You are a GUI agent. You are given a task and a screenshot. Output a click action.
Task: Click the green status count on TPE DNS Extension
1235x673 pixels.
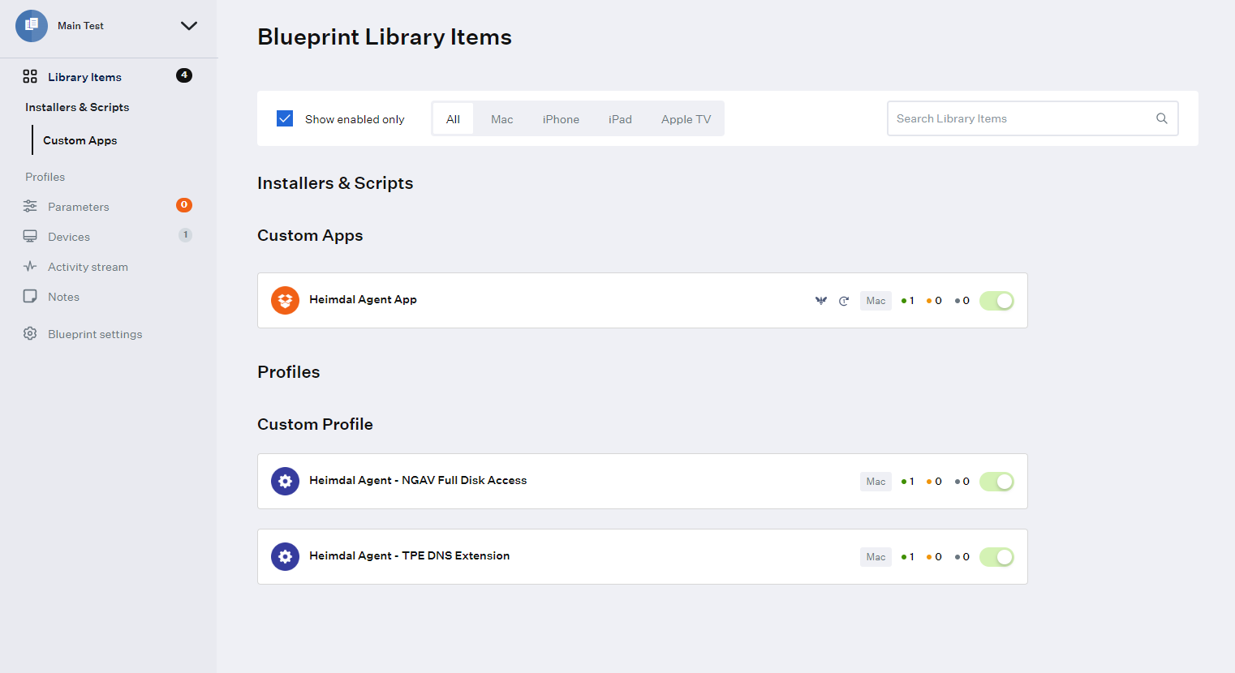908,557
